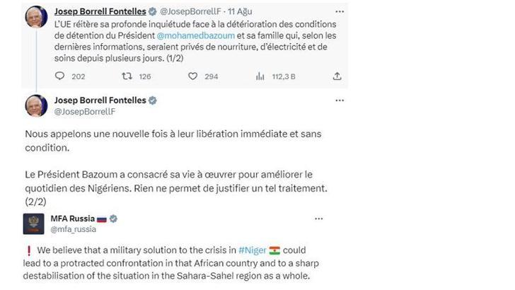Retweet the first Josep Borrell tweet
Screen dimensions: 515x290
pos(127,76)
